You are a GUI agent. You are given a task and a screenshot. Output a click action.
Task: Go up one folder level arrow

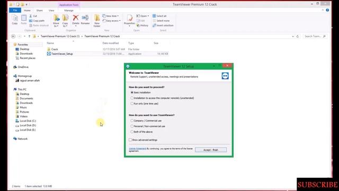[x=30, y=37]
